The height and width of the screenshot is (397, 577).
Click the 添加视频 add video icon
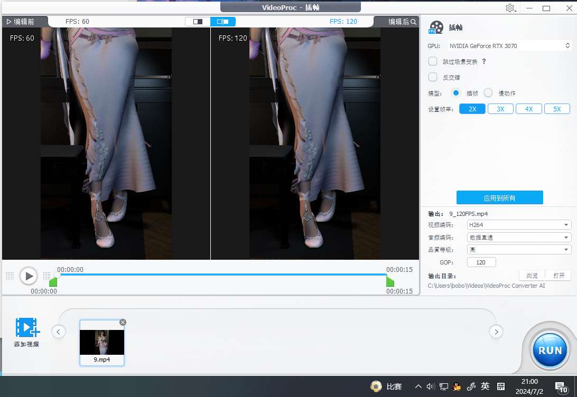27,328
